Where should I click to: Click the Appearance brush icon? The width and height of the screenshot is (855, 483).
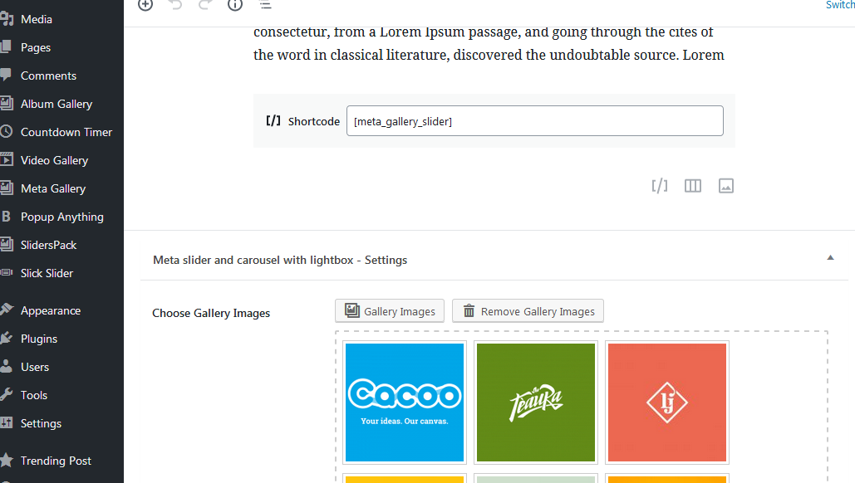tap(7, 310)
